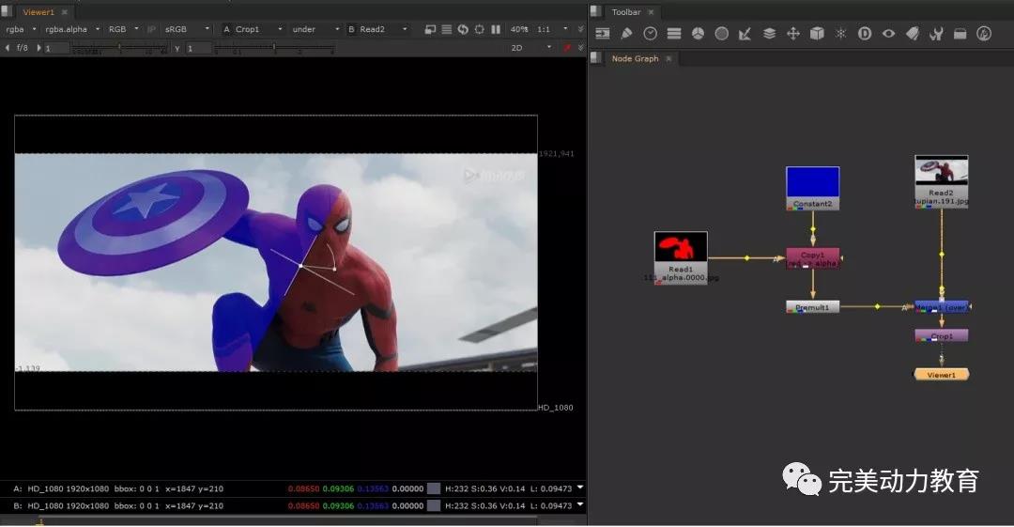Click the viewer refresh icon

click(463, 29)
